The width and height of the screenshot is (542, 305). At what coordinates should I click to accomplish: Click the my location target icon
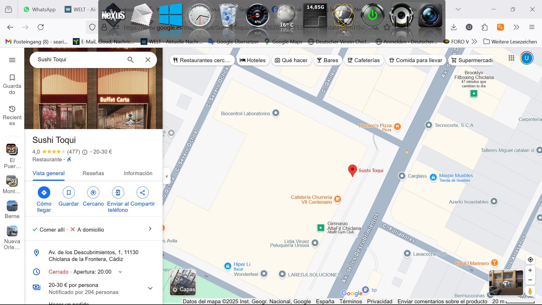pos(530,260)
